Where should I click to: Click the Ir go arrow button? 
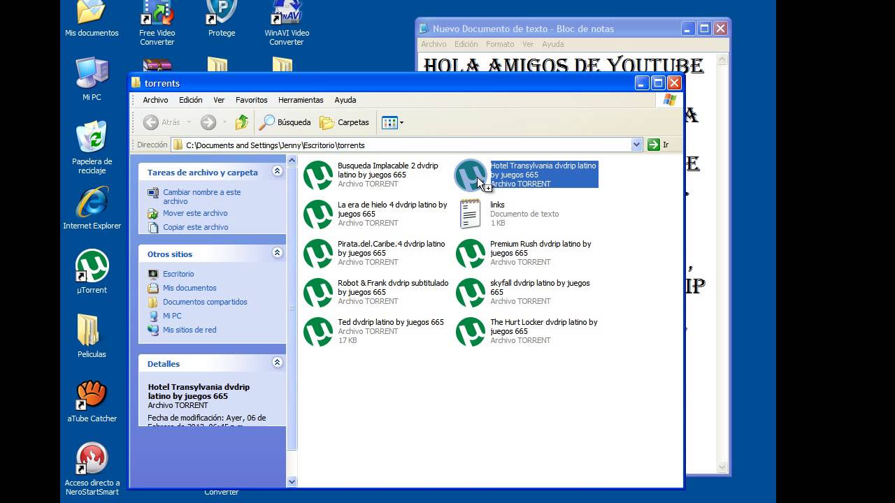coord(654,145)
